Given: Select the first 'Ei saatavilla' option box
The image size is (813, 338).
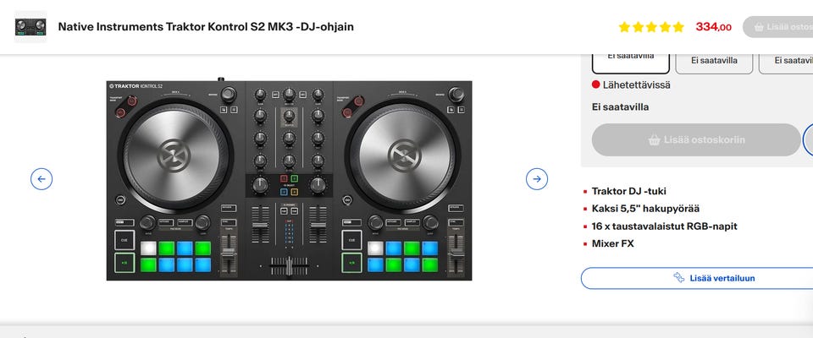Looking at the screenshot, I should 630,63.
